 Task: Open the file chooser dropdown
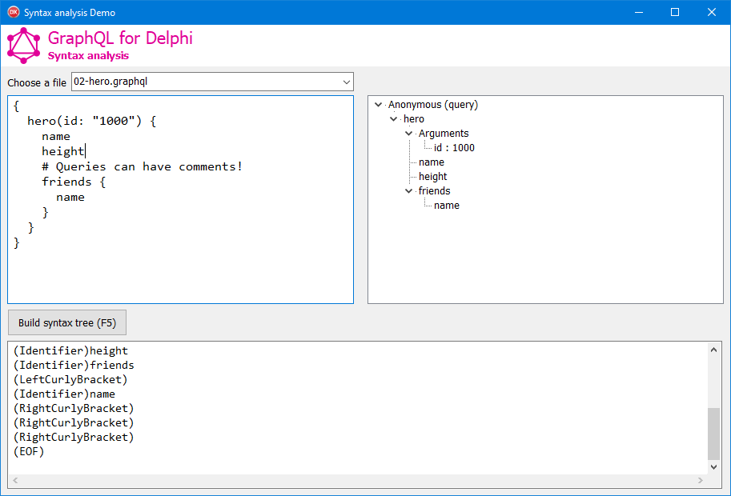point(346,82)
